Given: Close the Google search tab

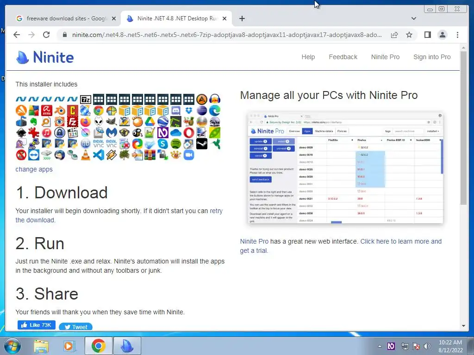Looking at the screenshot, I should [114, 18].
